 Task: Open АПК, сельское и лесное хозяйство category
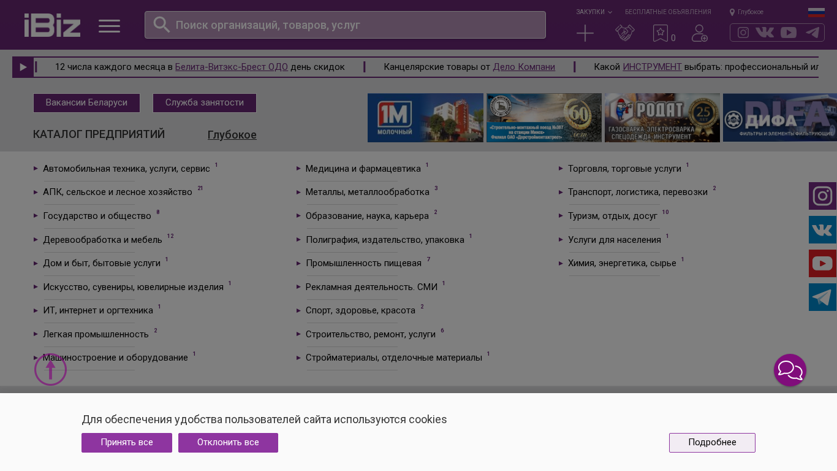(118, 192)
